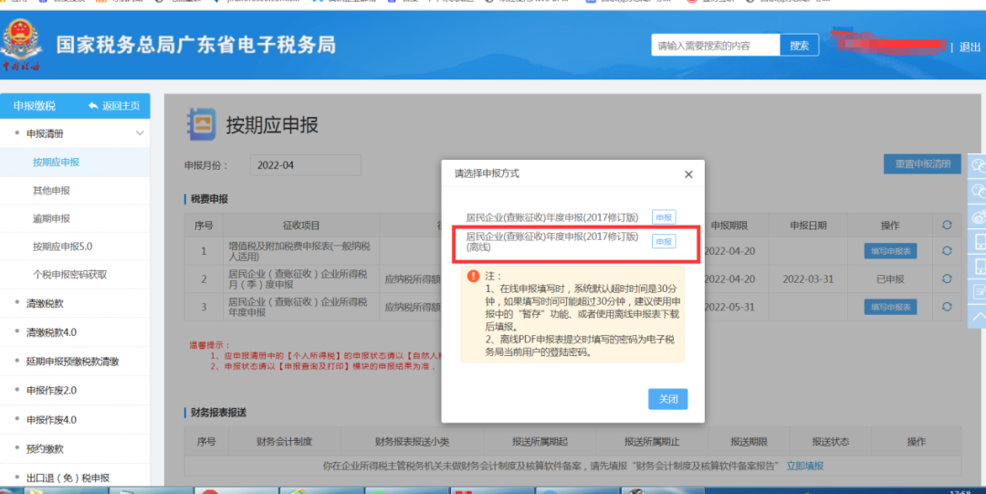This screenshot has width=986, height=494.
Task: Click the 关闭 button in the dialog
Action: (667, 399)
